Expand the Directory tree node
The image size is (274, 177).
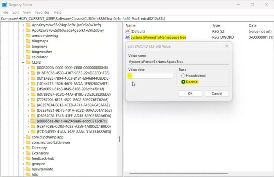point(23,148)
